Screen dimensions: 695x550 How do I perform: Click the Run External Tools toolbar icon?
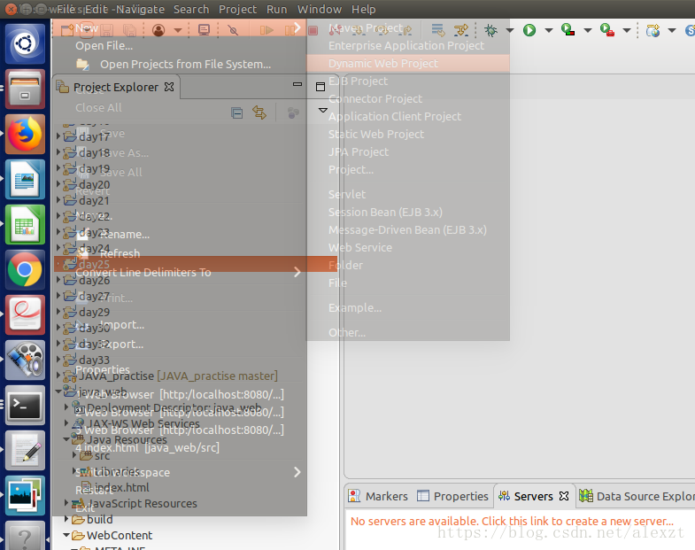pos(607,30)
